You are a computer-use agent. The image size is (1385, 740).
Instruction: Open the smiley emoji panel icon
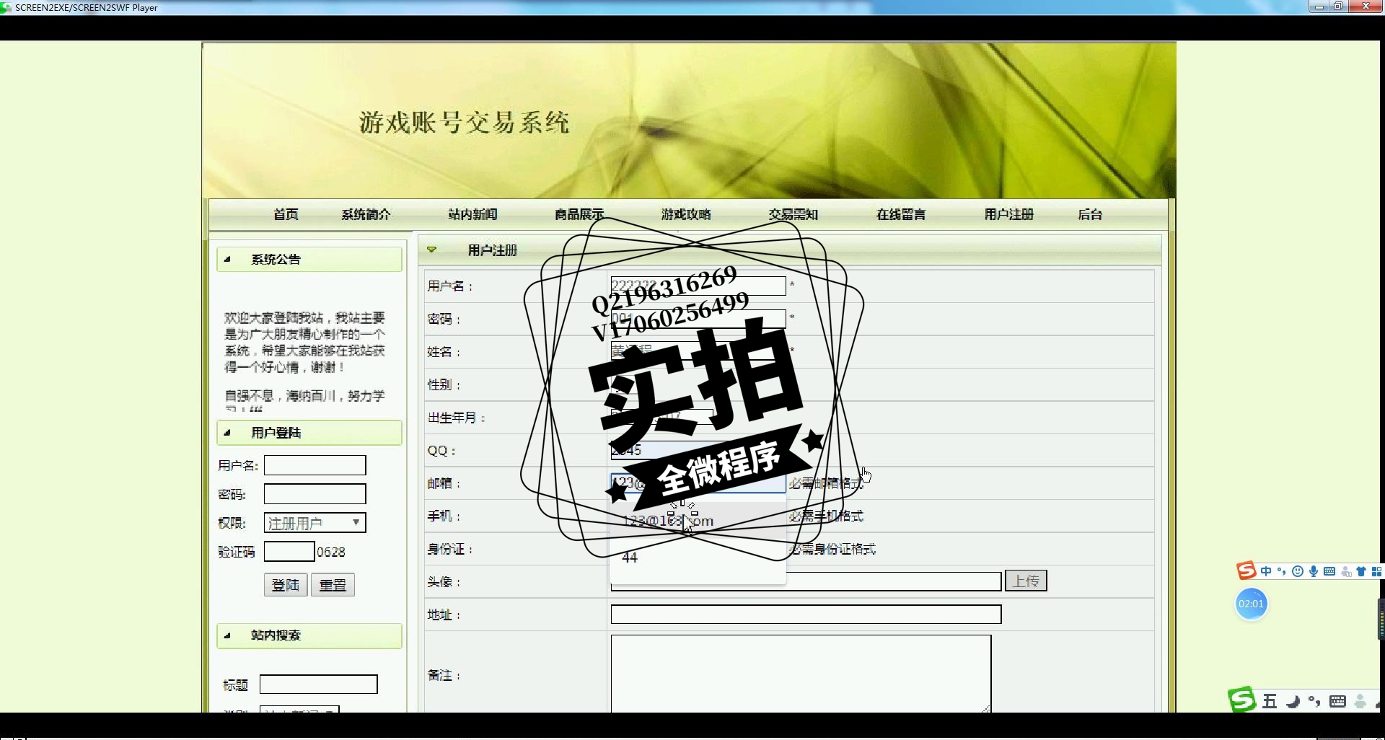tap(1298, 572)
